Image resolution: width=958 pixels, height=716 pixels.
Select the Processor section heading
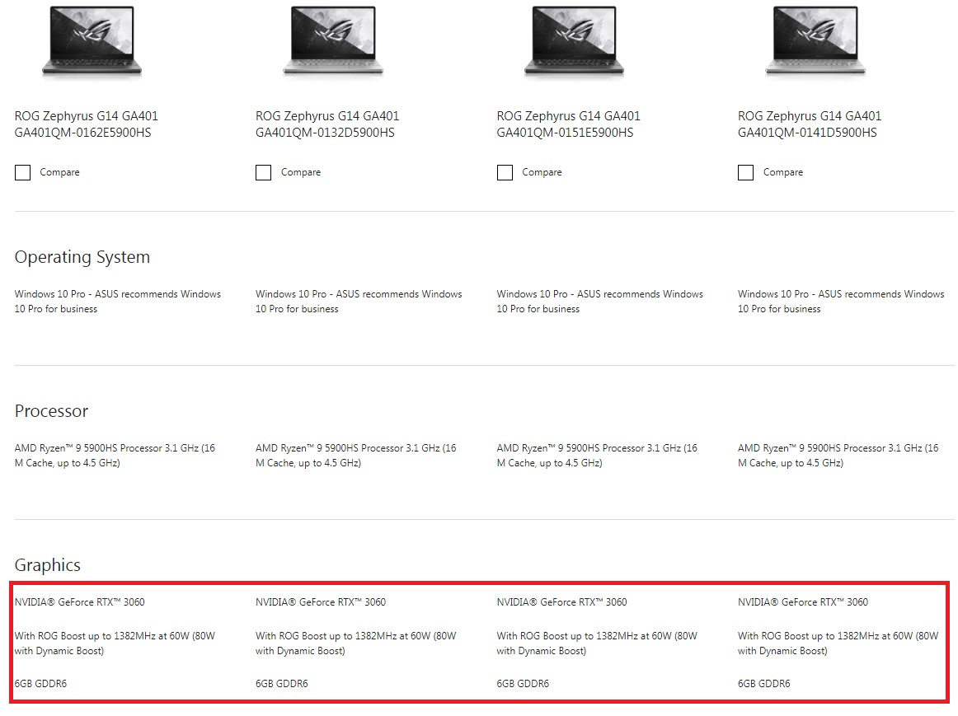coord(51,411)
